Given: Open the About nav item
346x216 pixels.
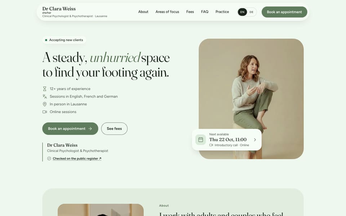Looking at the screenshot, I should pos(143,12).
